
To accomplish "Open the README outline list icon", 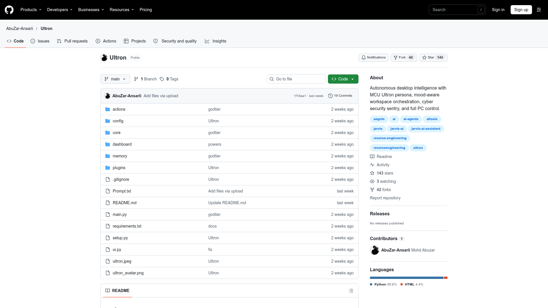I will coord(351,291).
